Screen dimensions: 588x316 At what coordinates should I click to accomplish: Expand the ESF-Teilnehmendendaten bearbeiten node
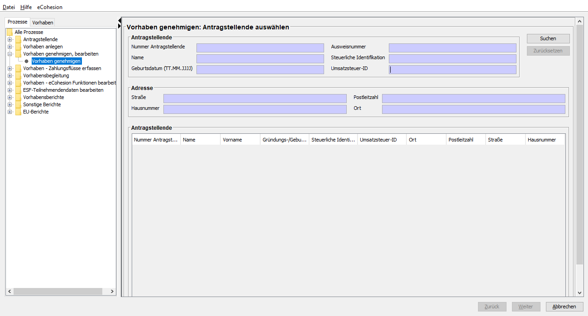click(10, 90)
